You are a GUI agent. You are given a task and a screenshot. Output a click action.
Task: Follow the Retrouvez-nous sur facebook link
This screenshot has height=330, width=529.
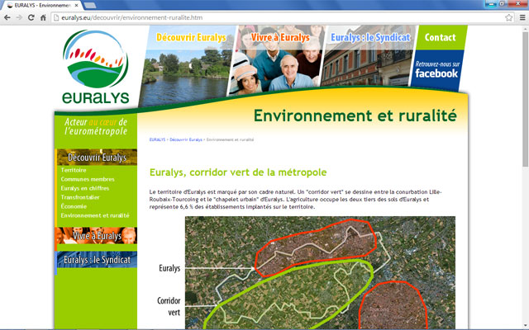[436, 70]
